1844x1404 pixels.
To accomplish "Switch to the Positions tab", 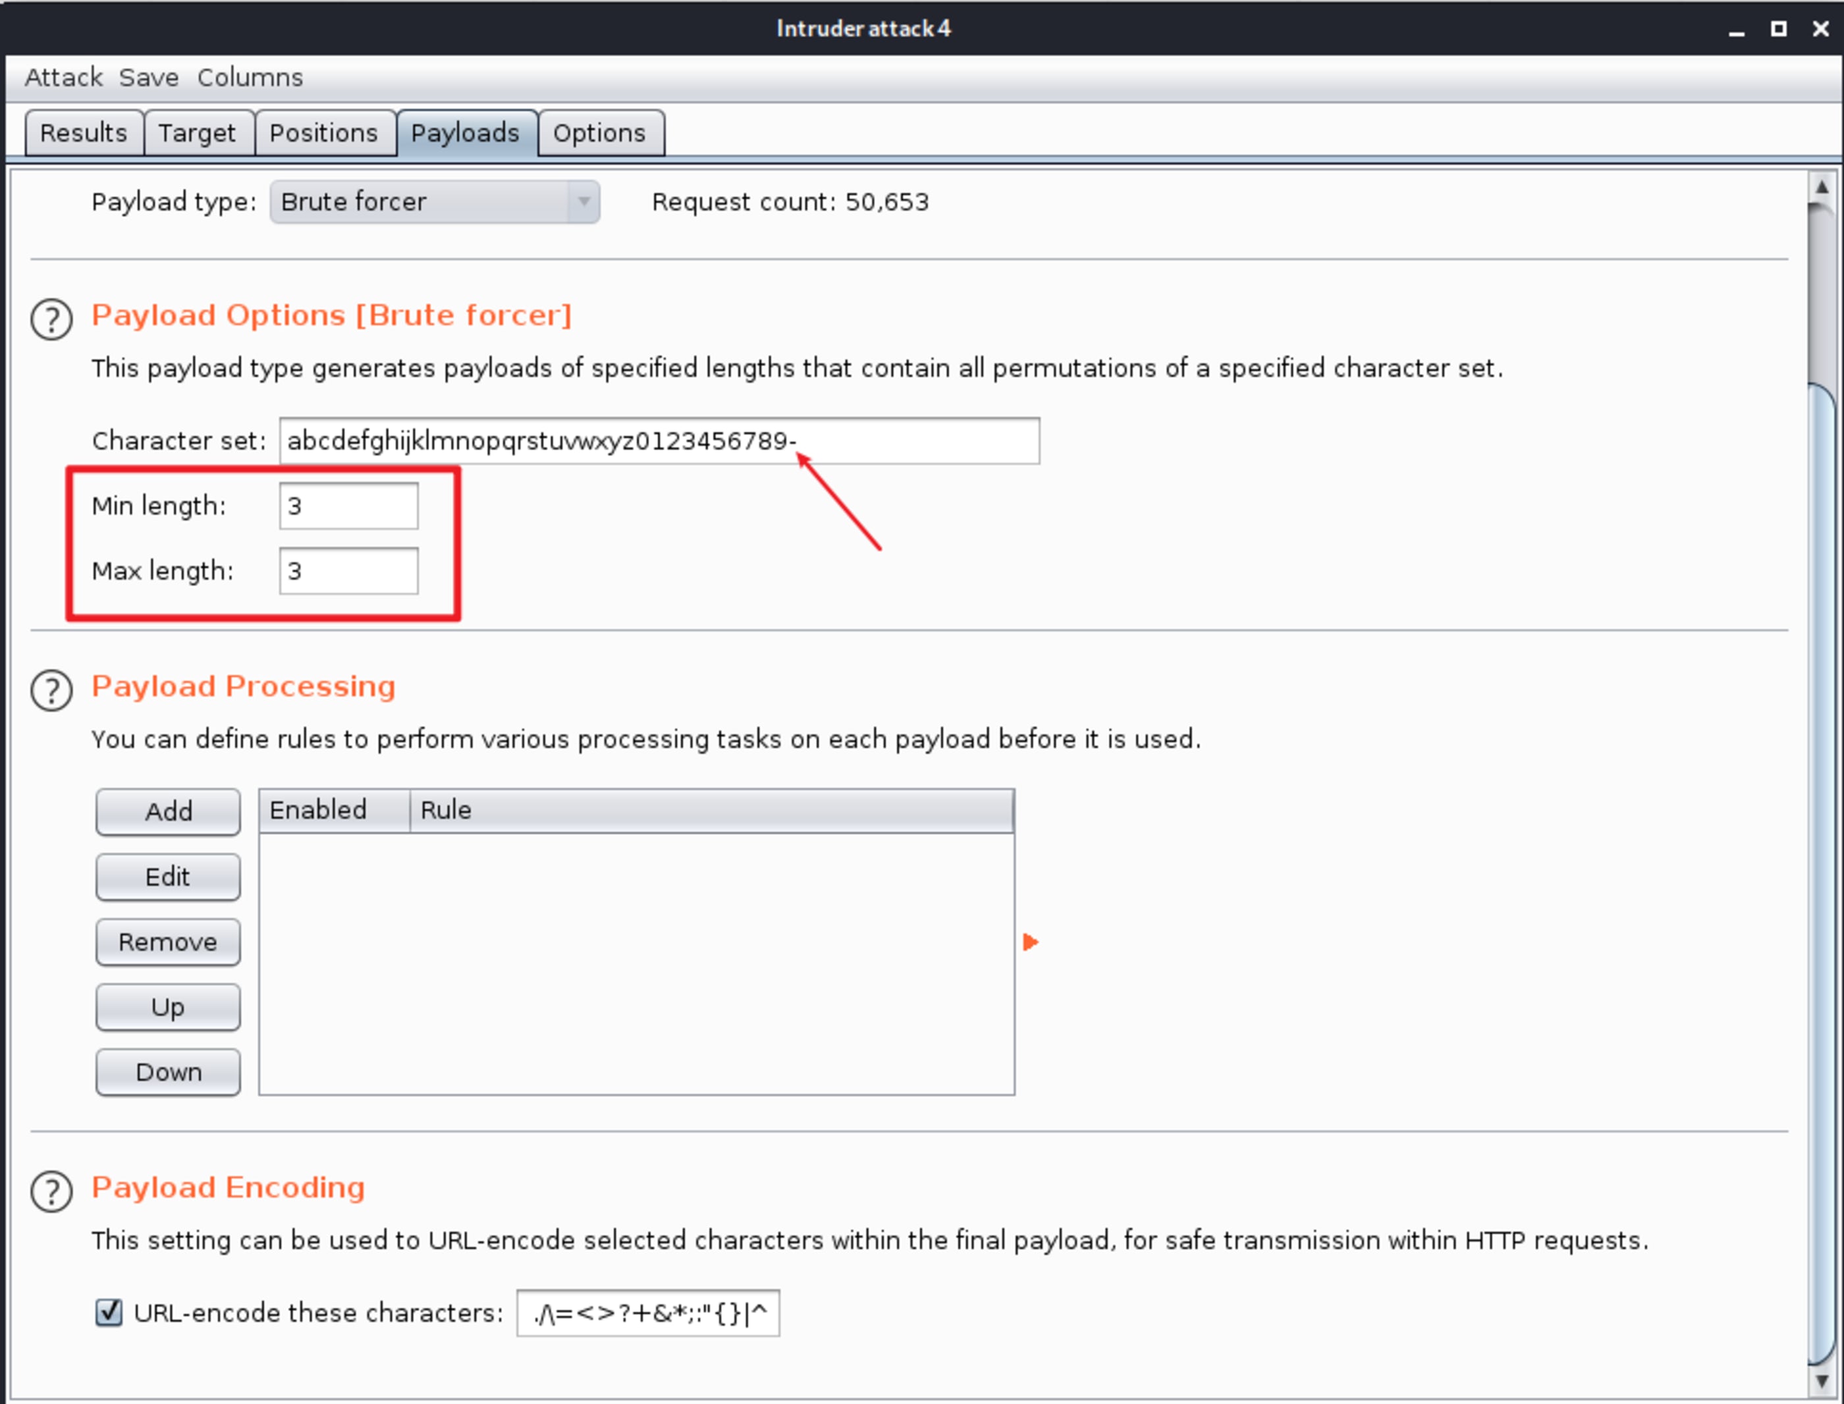I will (323, 133).
